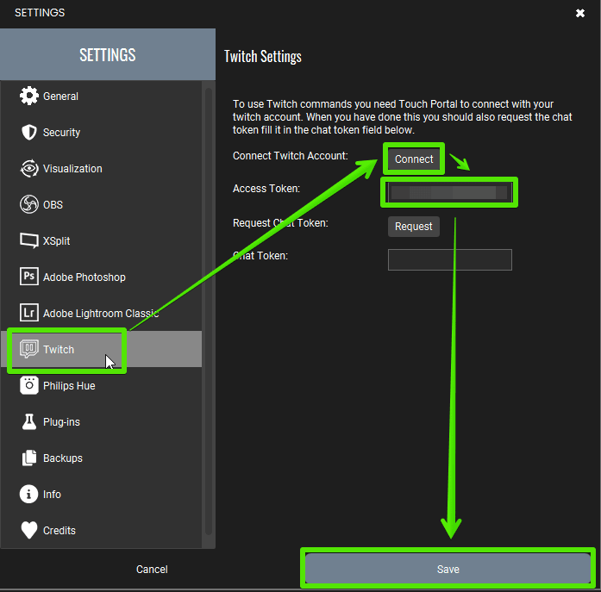601x592 pixels.
Task: Click the Credits heart icon
Action: pos(29,530)
